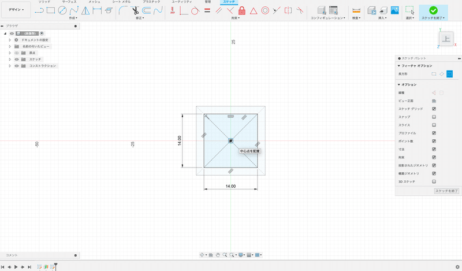Select the Sketch Dimension tool icon
The image size is (462, 271).
pyautogui.click(x=97, y=10)
